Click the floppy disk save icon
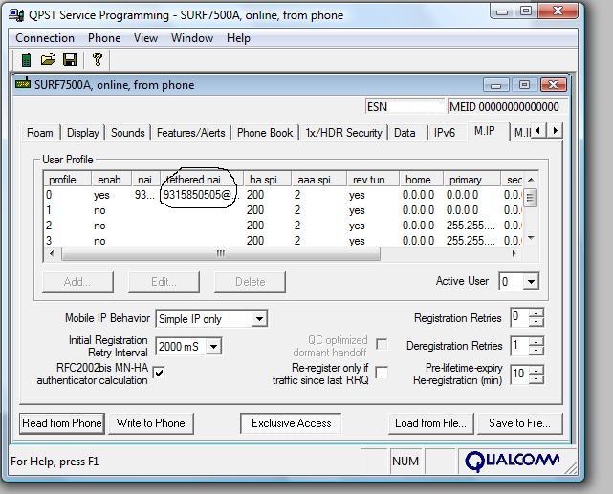This screenshot has height=494, width=613. coord(70,59)
